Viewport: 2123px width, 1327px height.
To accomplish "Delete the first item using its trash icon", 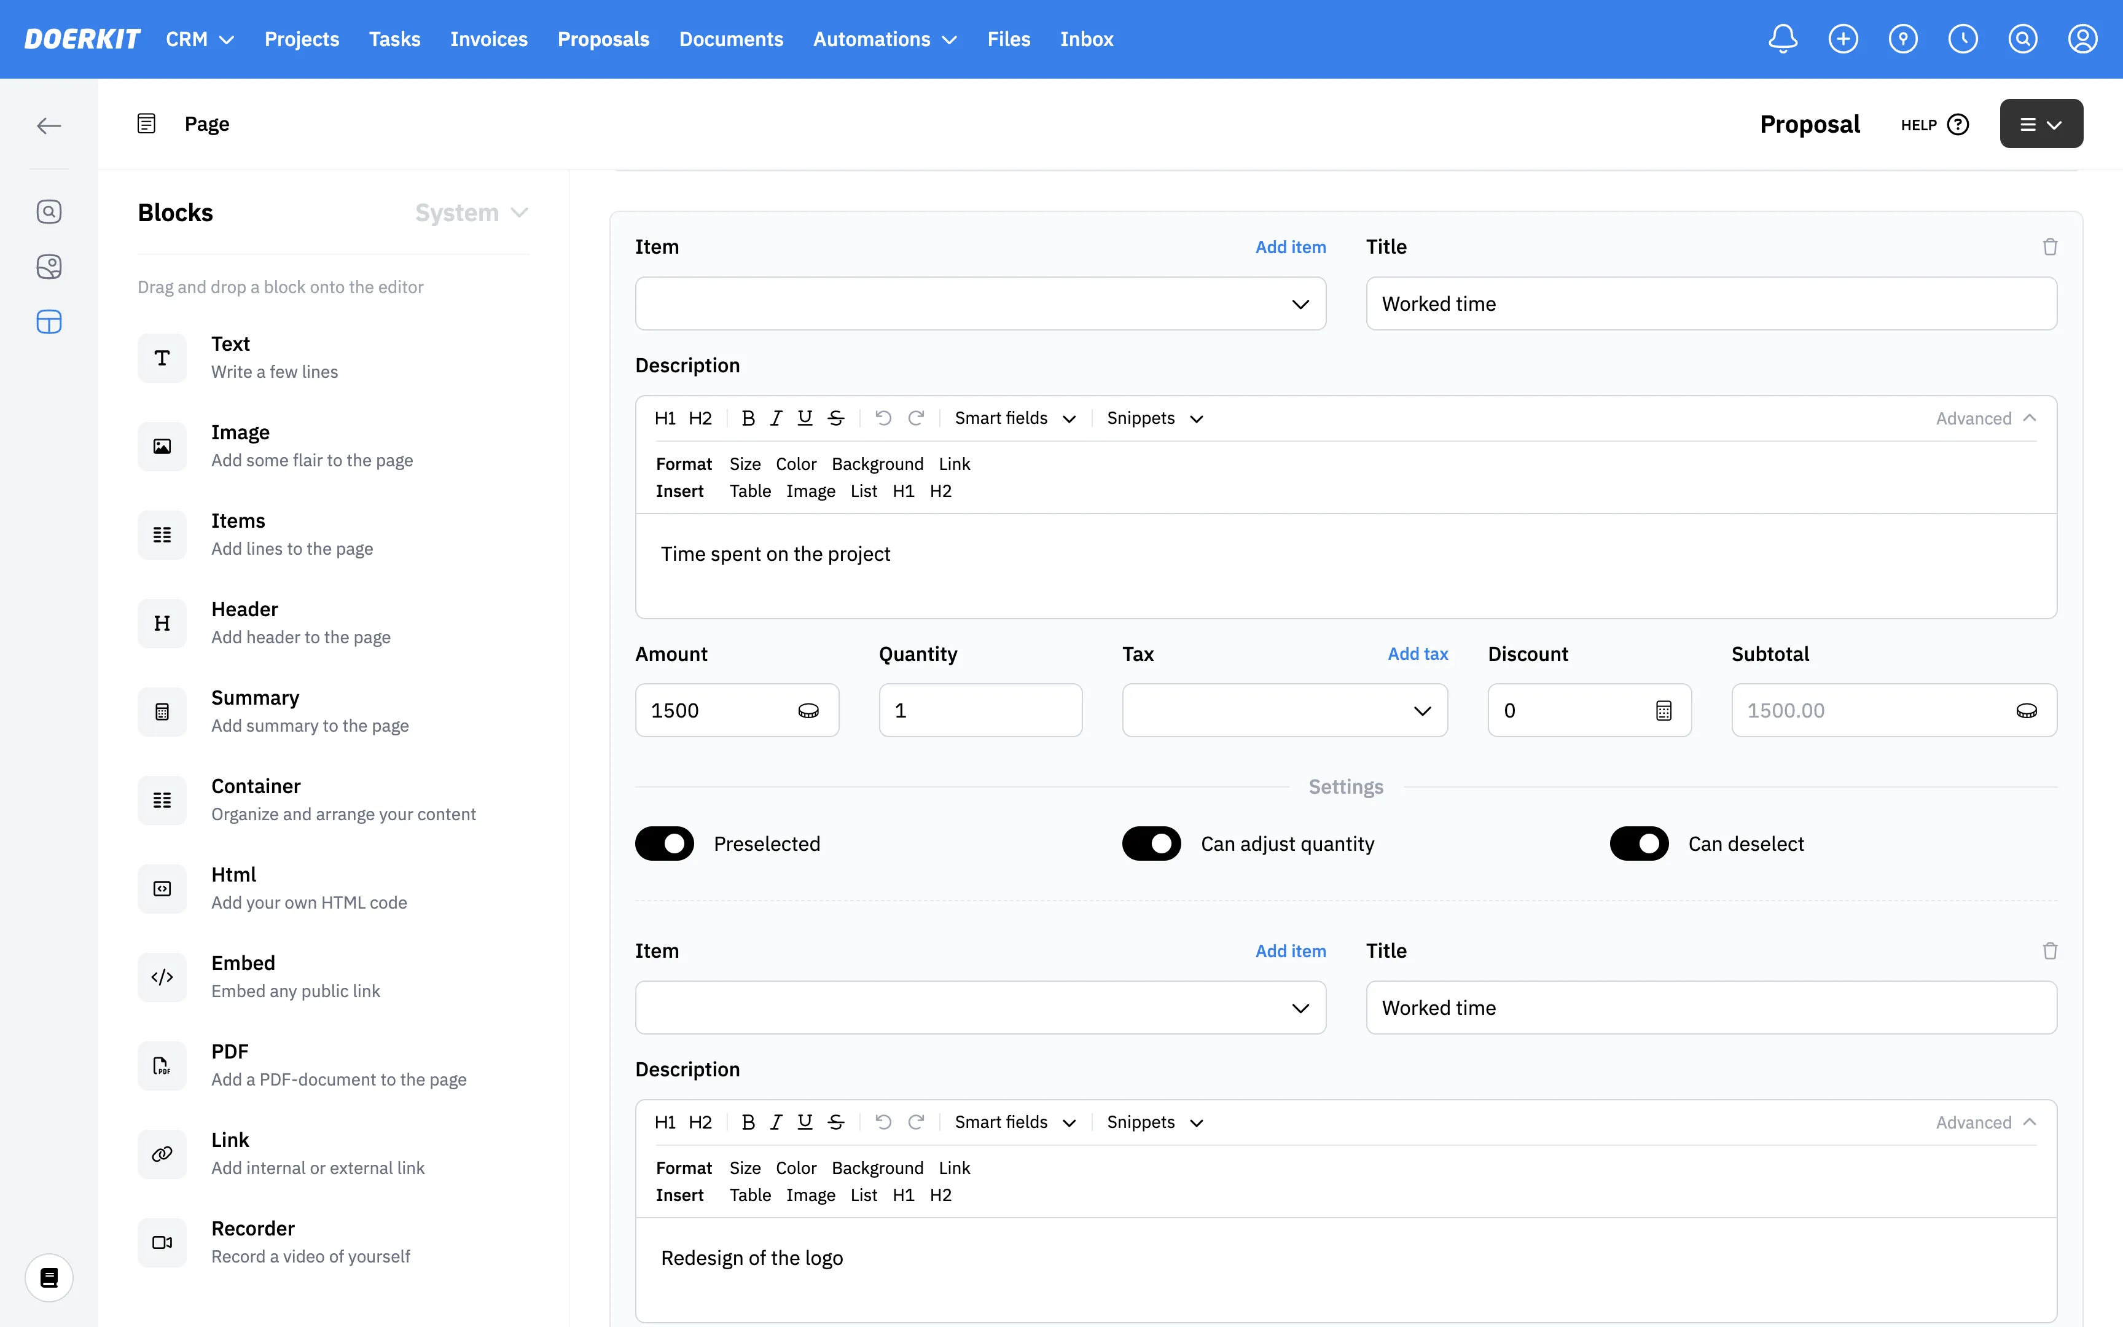I will coord(2049,246).
